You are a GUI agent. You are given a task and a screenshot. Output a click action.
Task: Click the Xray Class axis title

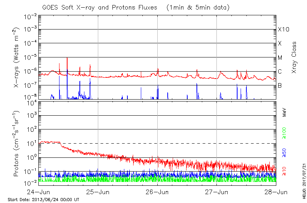tap(294, 57)
